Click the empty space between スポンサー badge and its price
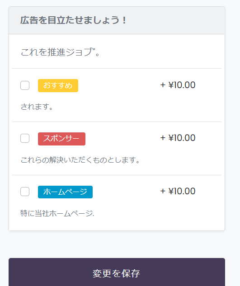This screenshot has width=240, height=286. click(122, 139)
